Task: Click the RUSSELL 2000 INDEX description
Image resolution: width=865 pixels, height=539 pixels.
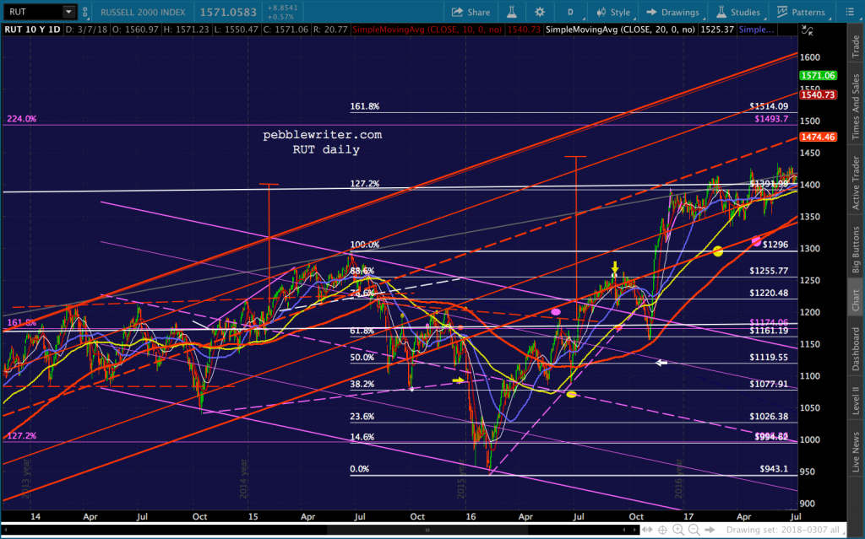Action: coord(143,12)
